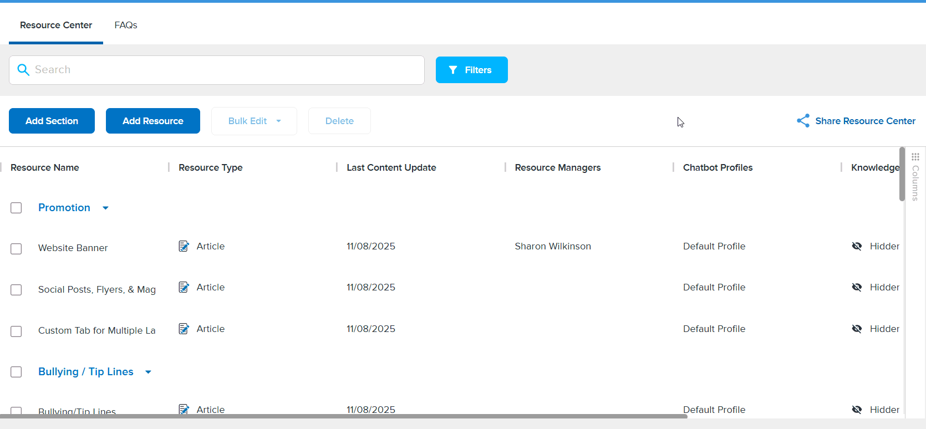Click the Article icon in Custom Tab row
Viewport: 926px width, 429px height.
(x=184, y=329)
